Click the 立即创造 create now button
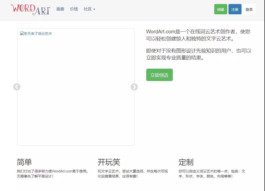This screenshot has width=265, height=191. 159,75
